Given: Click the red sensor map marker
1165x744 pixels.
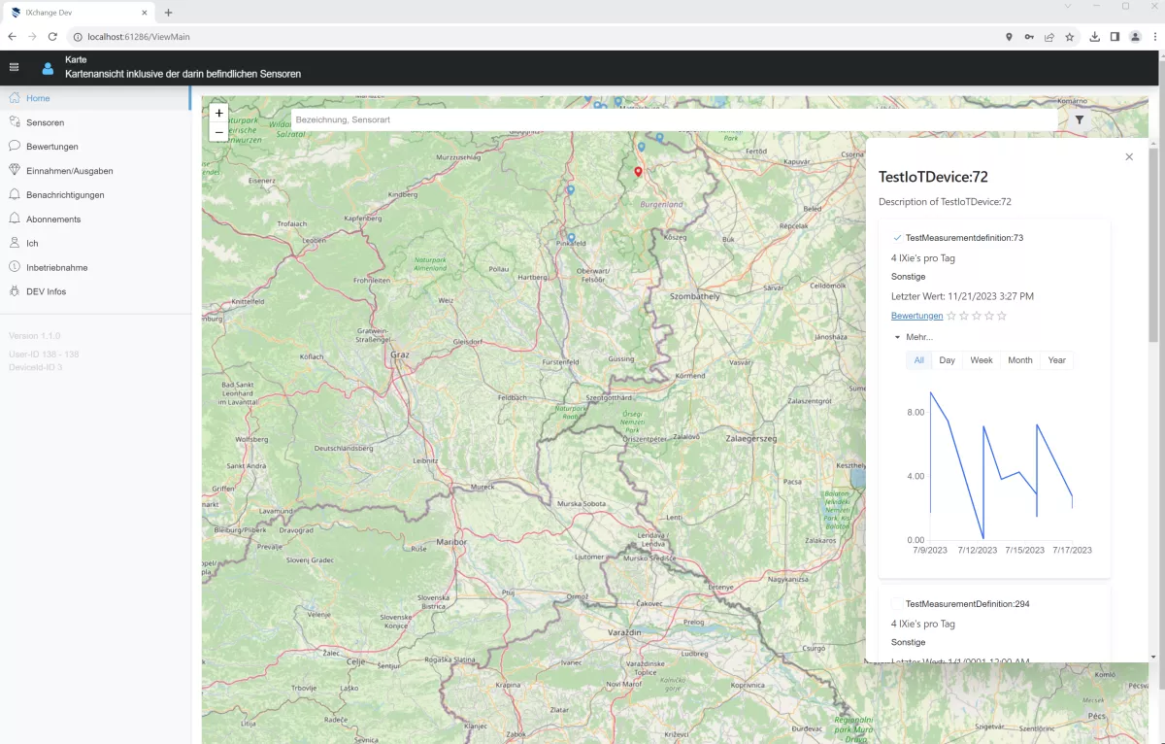Looking at the screenshot, I should [638, 172].
